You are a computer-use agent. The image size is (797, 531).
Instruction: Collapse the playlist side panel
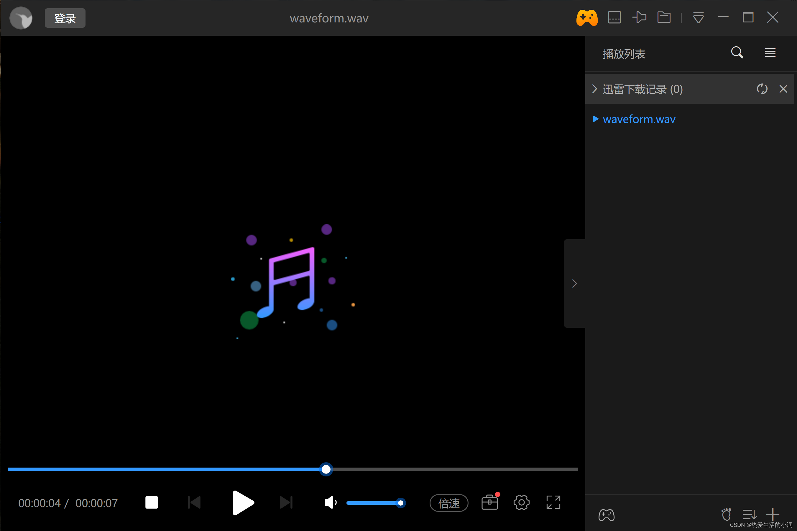point(574,283)
